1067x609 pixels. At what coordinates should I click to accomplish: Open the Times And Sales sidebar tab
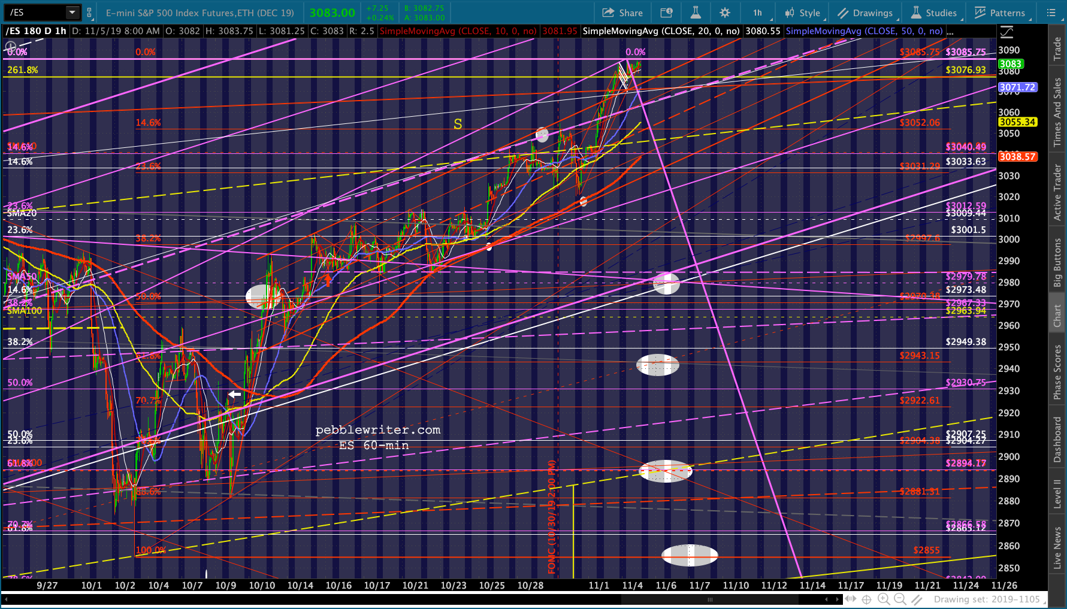(1057, 113)
